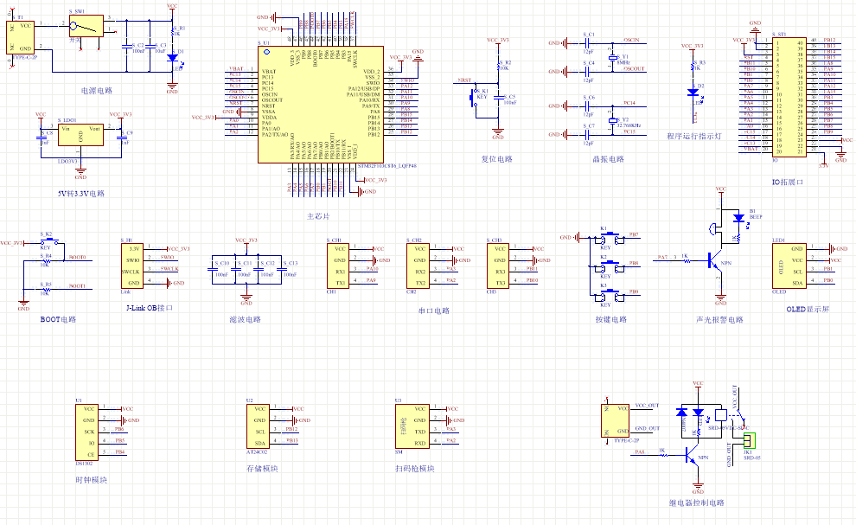This screenshot has height=525, width=856.
Task: Select the S_ST1 40-pin IO header component
Action: click(x=789, y=97)
